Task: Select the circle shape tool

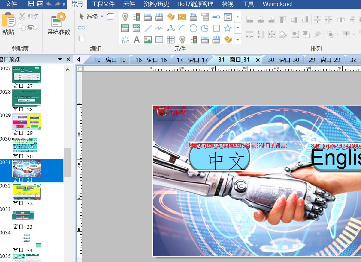Action: 193,28
